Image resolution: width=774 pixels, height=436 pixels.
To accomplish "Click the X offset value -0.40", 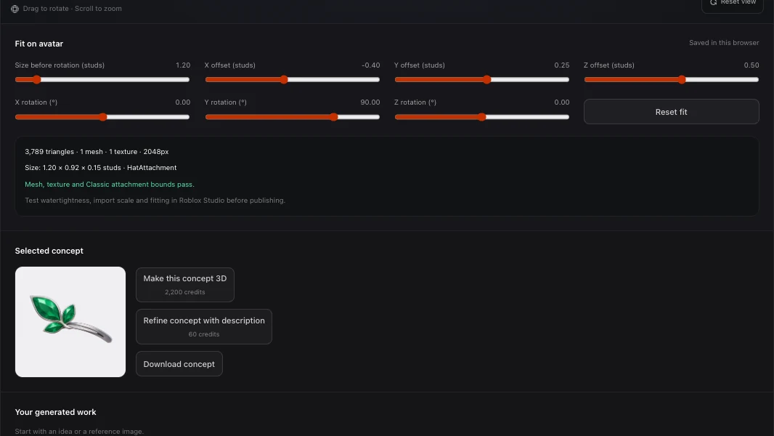I will tap(371, 65).
